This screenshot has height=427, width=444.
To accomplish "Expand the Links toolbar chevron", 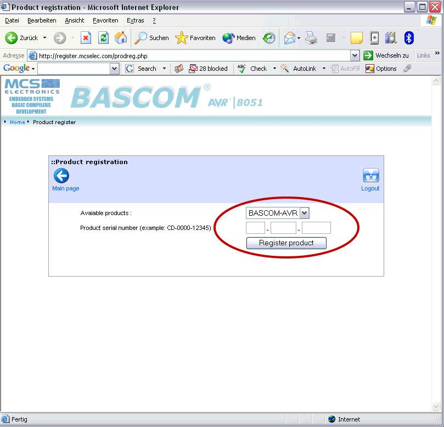I will coord(437,53).
